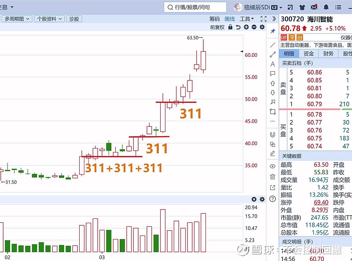Click the 涨停 price 69.40 link
Viewport: 352px width, 261px height.
(321, 202)
